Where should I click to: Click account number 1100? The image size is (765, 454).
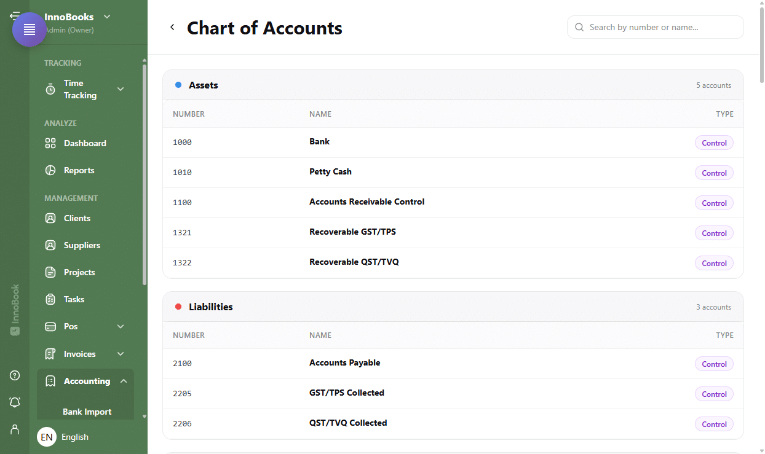(182, 203)
